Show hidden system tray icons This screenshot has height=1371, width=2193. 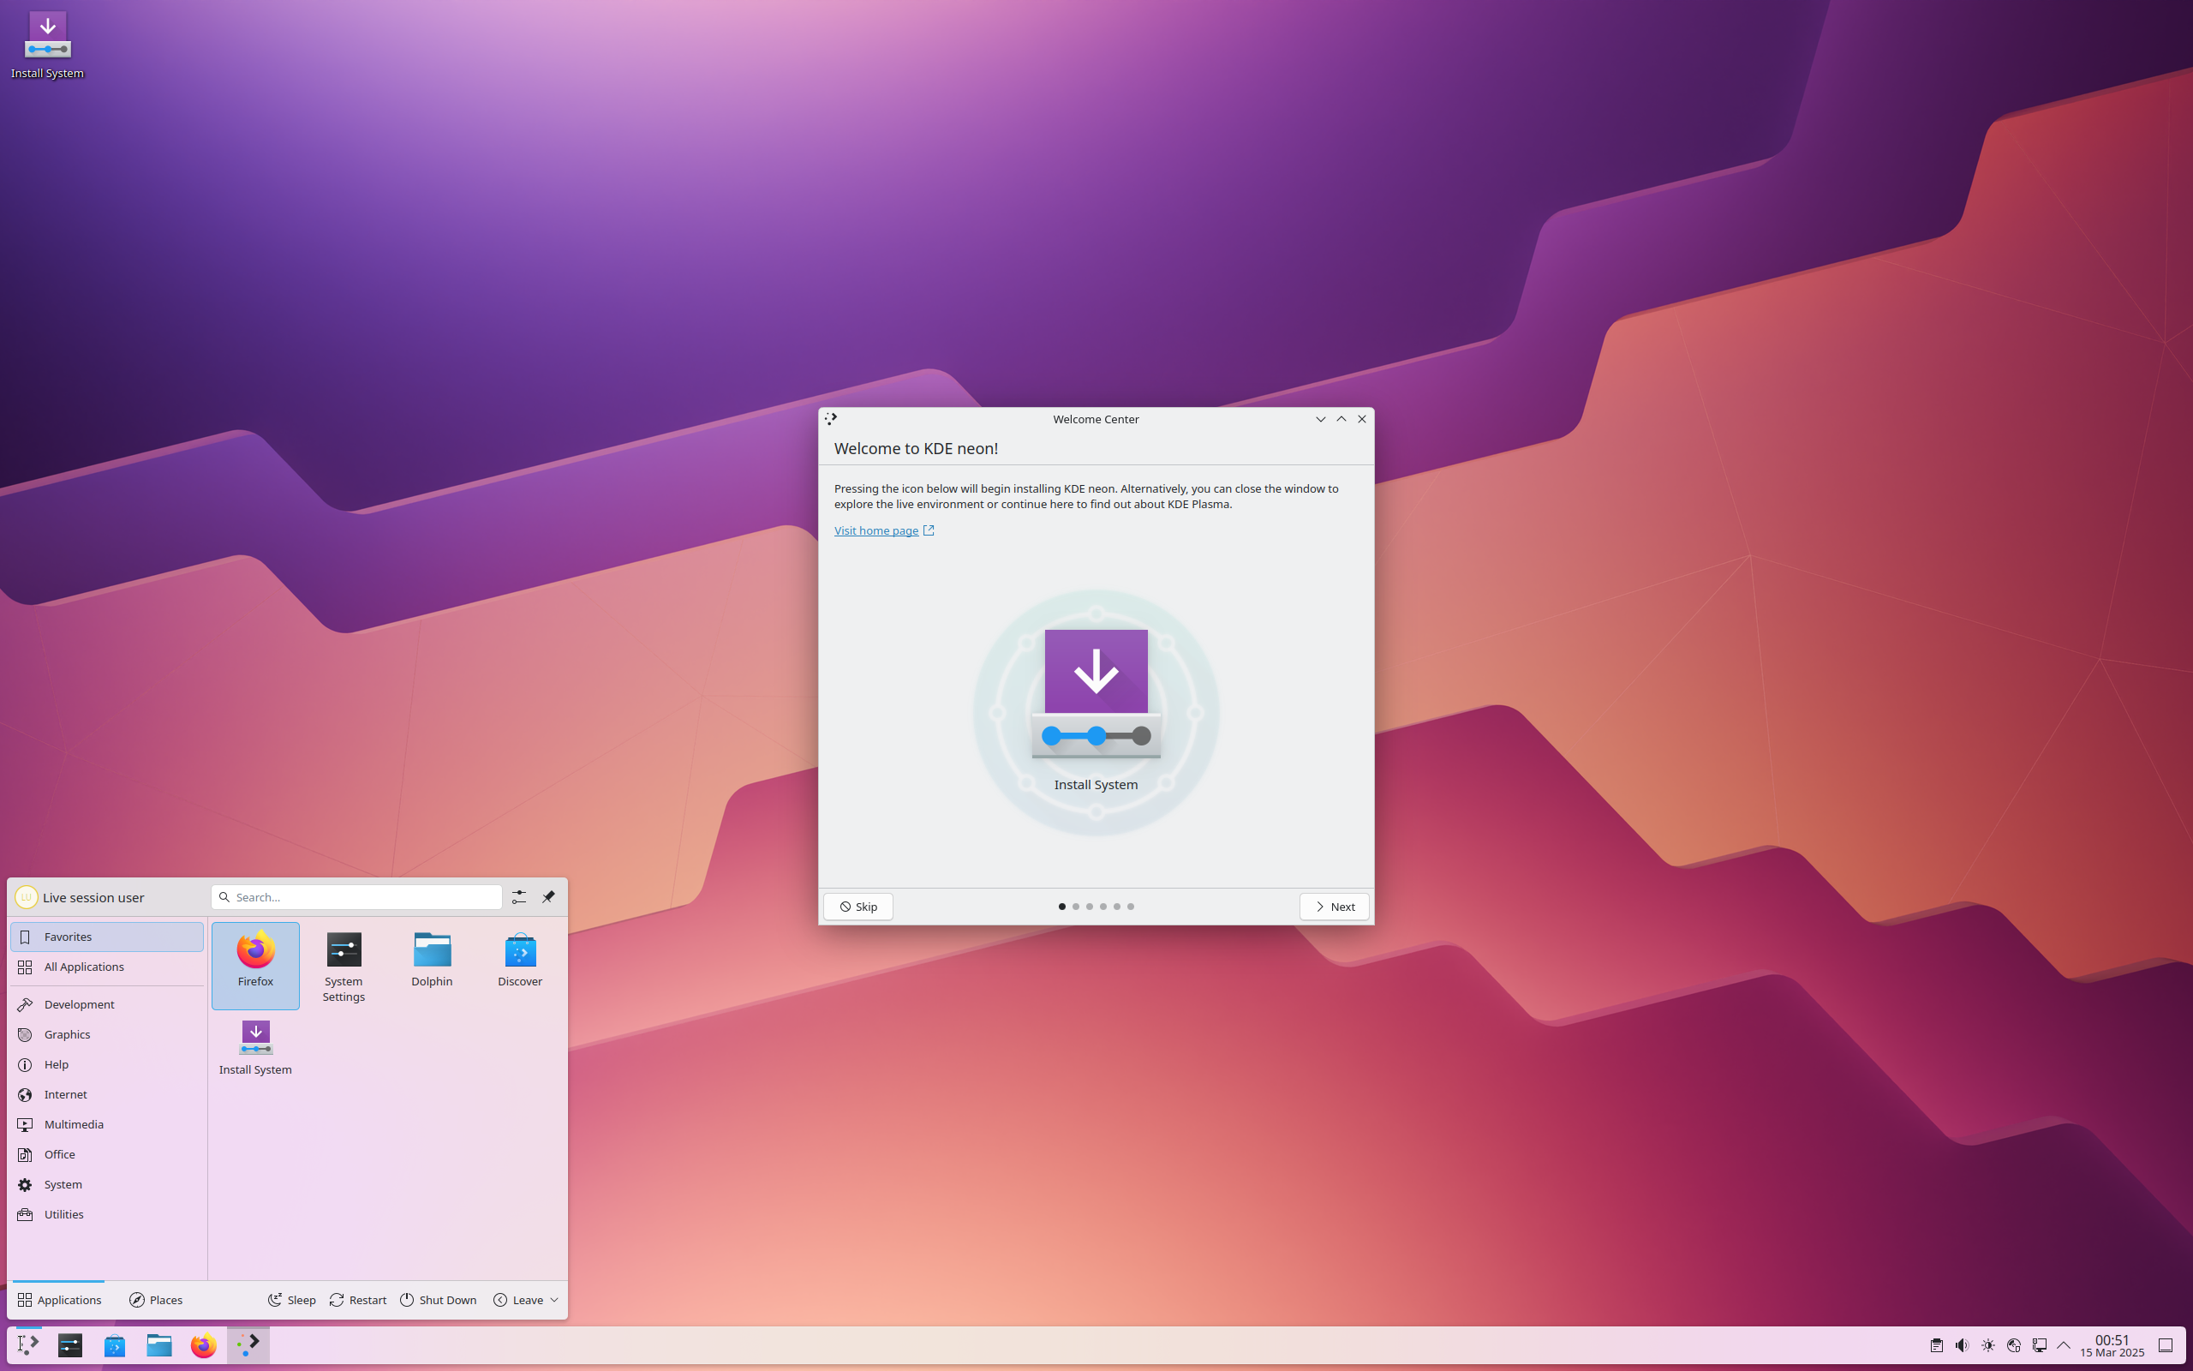2064,1345
